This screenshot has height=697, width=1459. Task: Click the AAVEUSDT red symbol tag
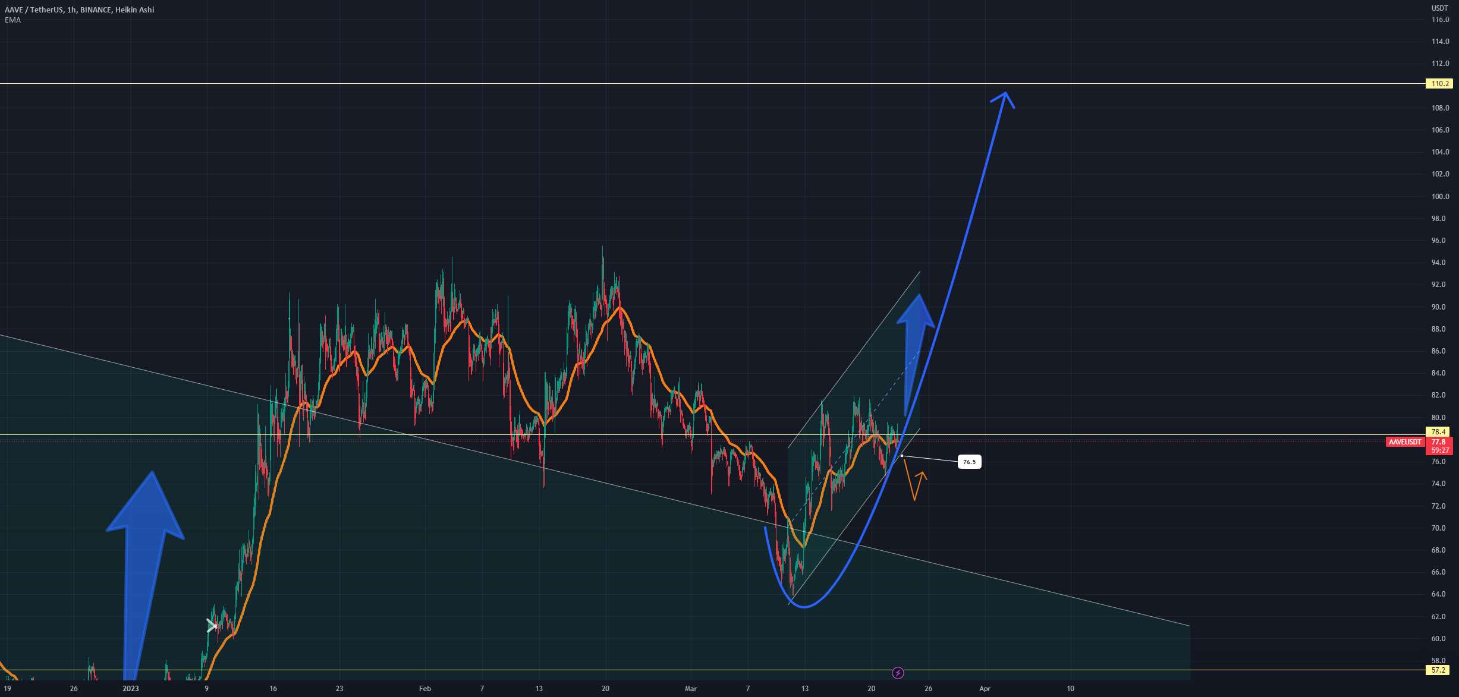1404,442
